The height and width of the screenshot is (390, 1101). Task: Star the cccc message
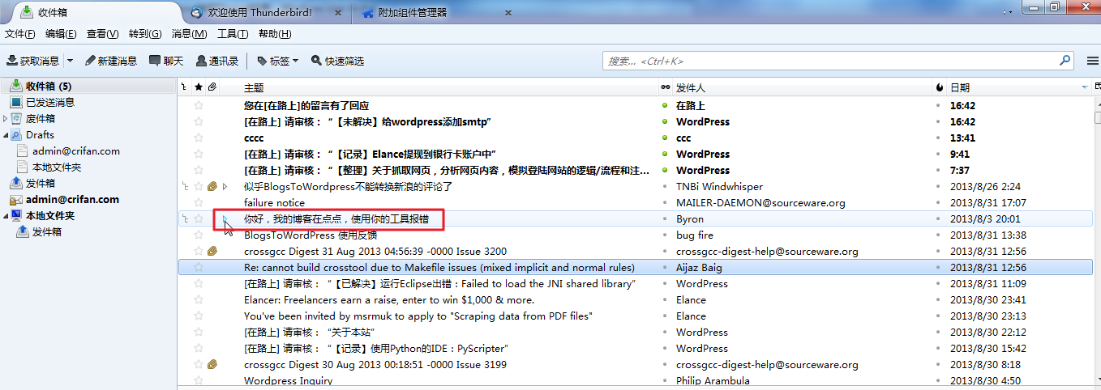click(199, 138)
